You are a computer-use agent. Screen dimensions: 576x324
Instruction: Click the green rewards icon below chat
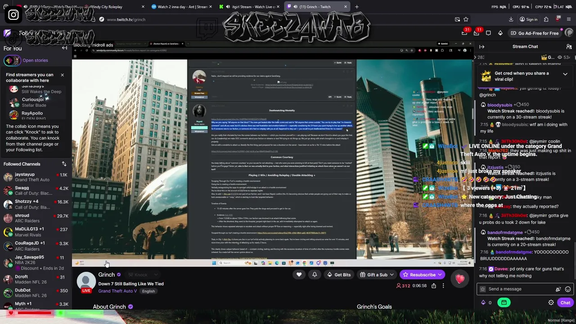tap(504, 302)
